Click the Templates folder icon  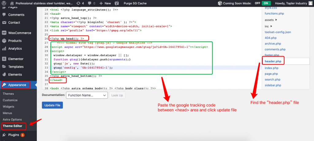(4, 67)
